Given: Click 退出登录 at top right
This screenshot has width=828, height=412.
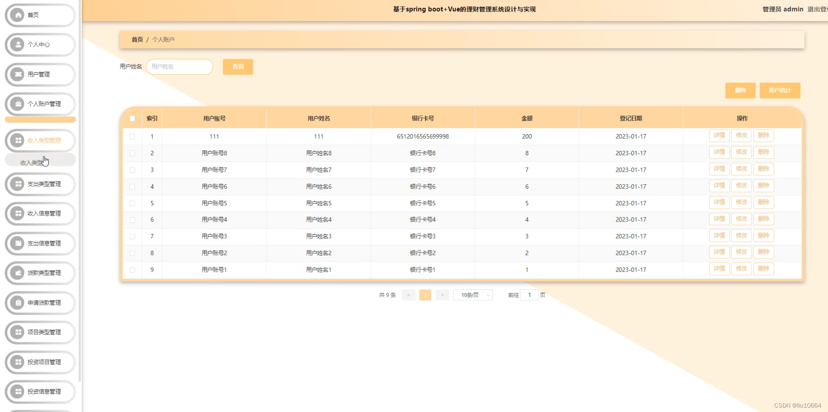Looking at the screenshot, I should (x=817, y=9).
